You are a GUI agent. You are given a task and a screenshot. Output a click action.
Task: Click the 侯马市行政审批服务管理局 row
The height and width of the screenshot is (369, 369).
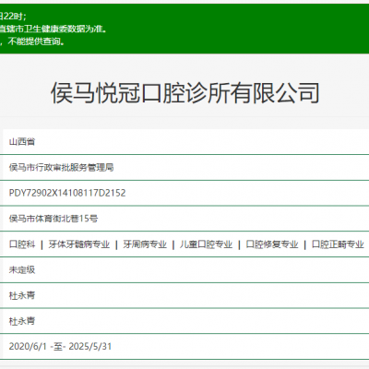(x=185, y=168)
